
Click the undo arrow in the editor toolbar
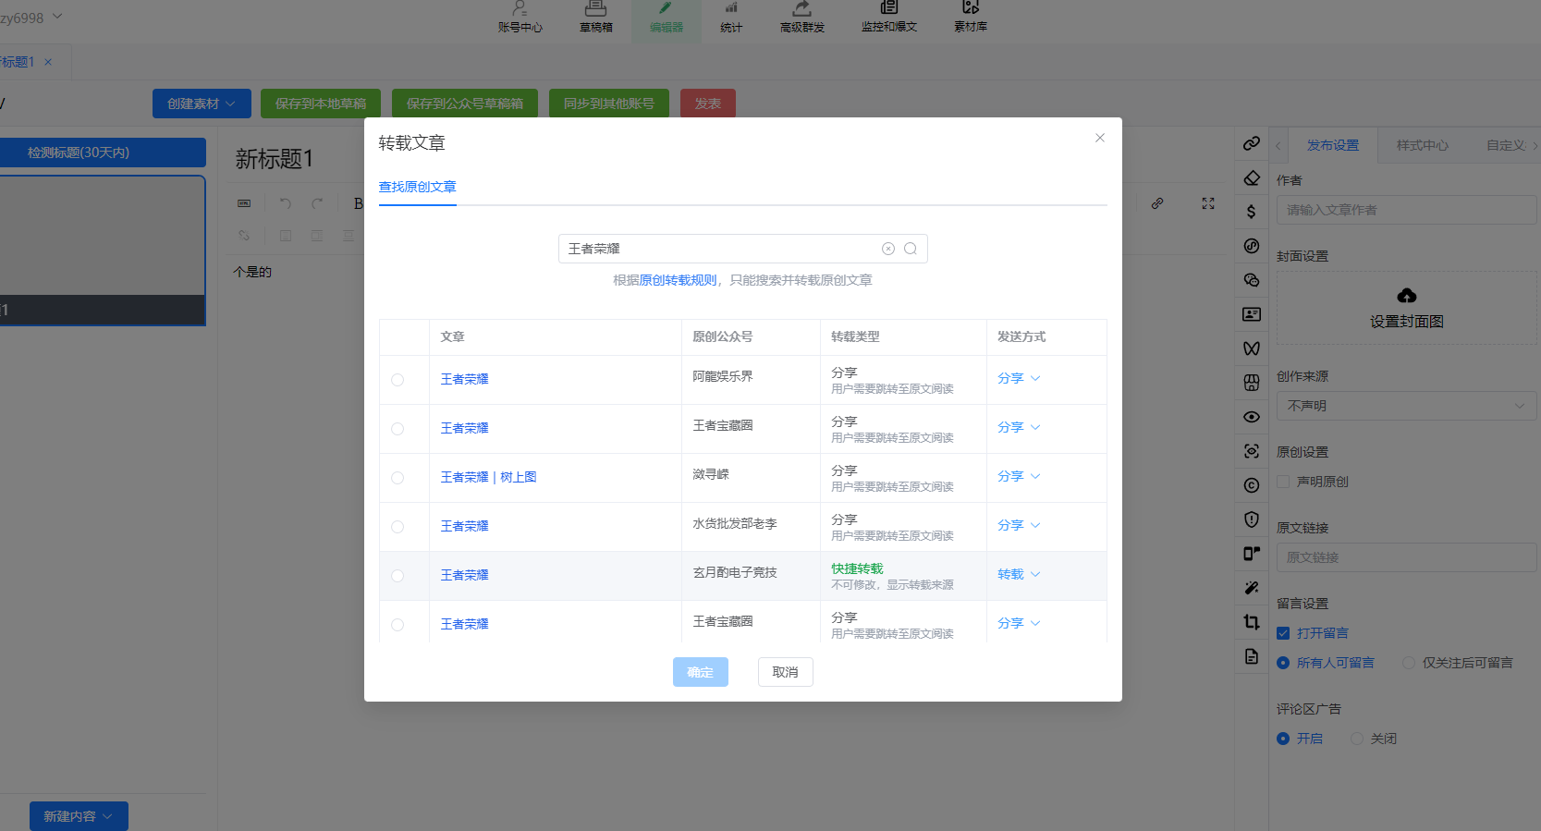pyautogui.click(x=286, y=203)
